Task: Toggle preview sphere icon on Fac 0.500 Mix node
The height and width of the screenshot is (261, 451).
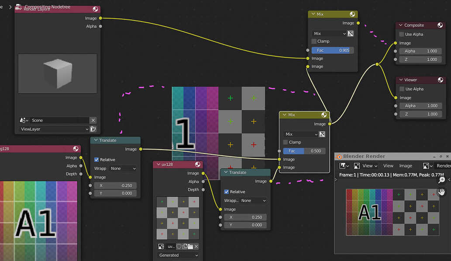Action: (324, 115)
